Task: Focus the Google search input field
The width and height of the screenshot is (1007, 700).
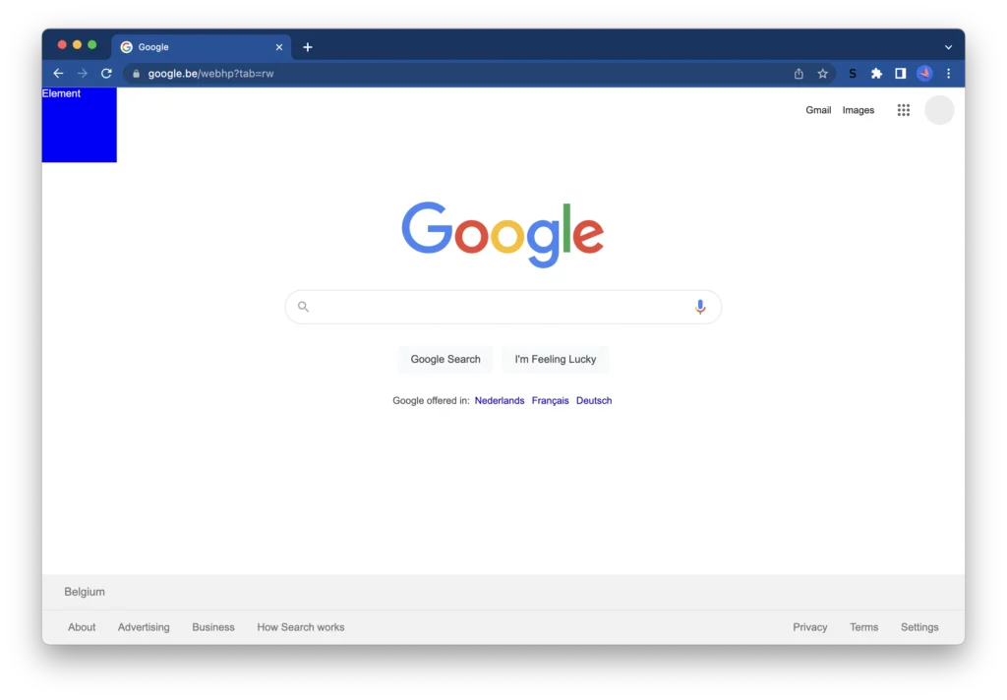Action: [503, 307]
